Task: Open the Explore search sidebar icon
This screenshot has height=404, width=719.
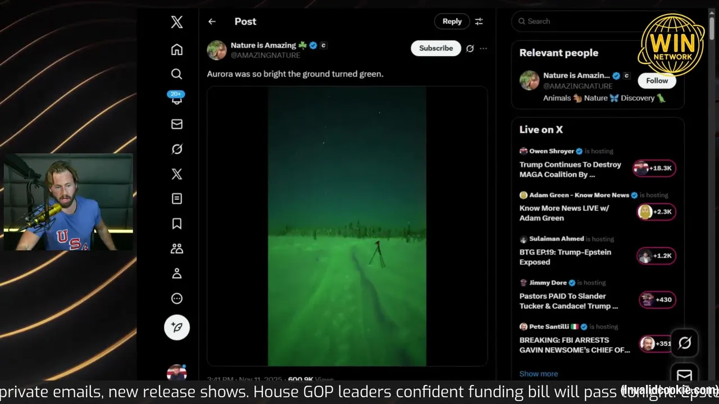Action: 177,74
